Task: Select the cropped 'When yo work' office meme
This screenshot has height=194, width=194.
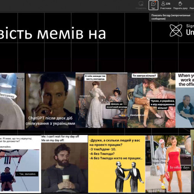Action: pyautogui.click(x=185, y=100)
